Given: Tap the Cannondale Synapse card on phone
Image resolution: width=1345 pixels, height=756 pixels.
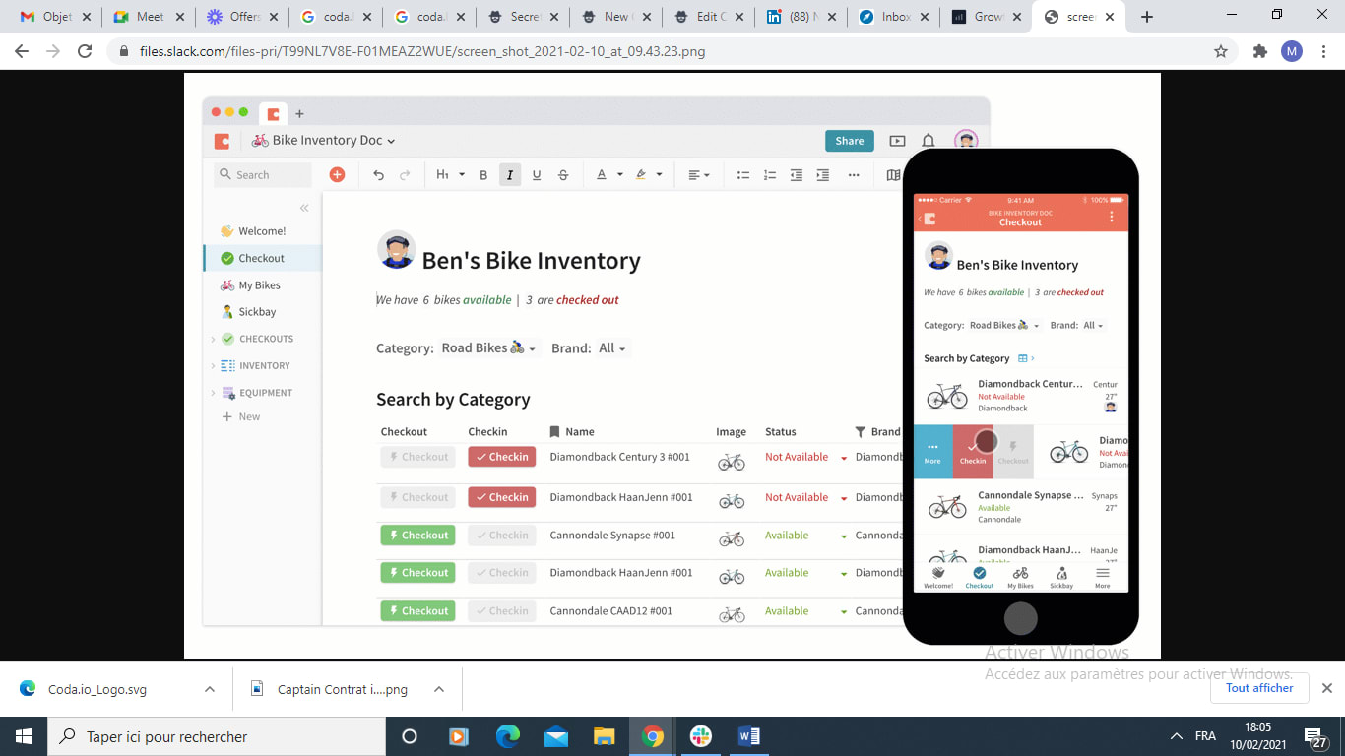Looking at the screenshot, I should coord(1021,507).
